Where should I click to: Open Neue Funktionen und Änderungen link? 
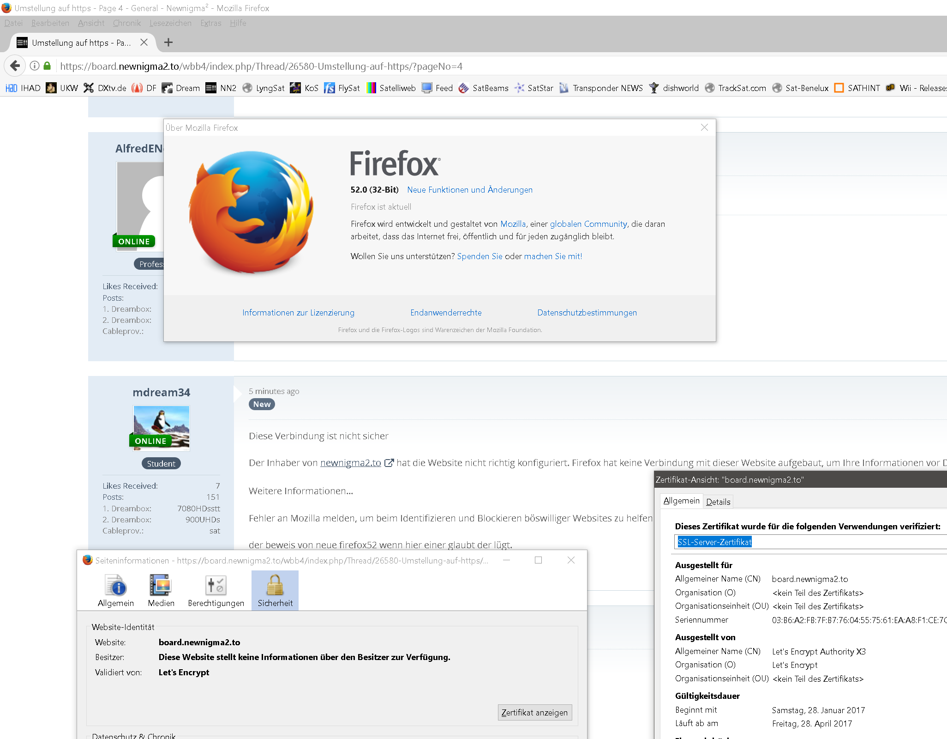469,190
